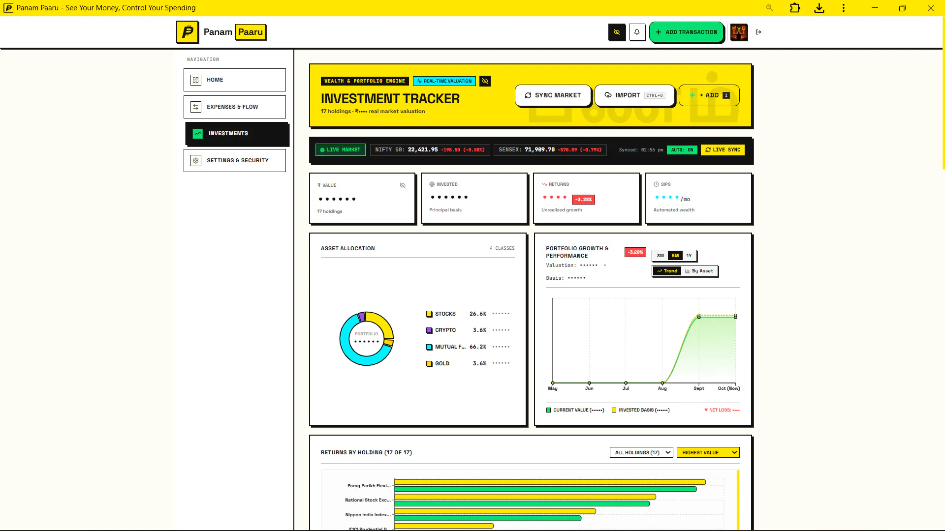Toggle privacy eye icon in top header
The width and height of the screenshot is (945, 531).
(x=617, y=32)
